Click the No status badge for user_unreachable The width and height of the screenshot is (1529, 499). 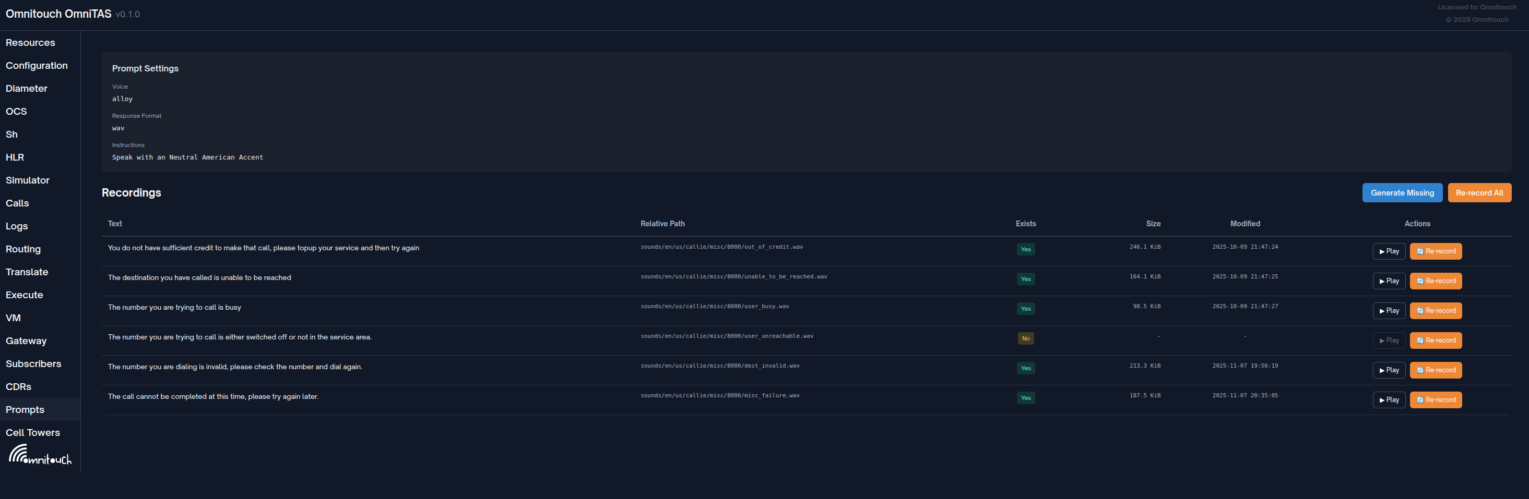[x=1025, y=338]
